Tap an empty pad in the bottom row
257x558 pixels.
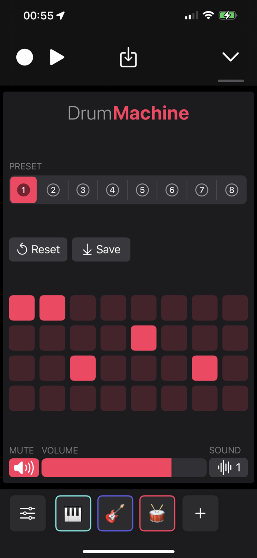coord(113,398)
